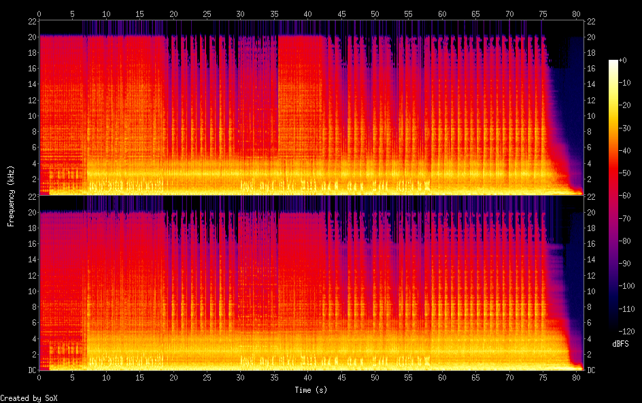Image resolution: width=642 pixels, height=403 pixels.
Task: Click "70" on the bottom time axis
Action: tap(509, 378)
